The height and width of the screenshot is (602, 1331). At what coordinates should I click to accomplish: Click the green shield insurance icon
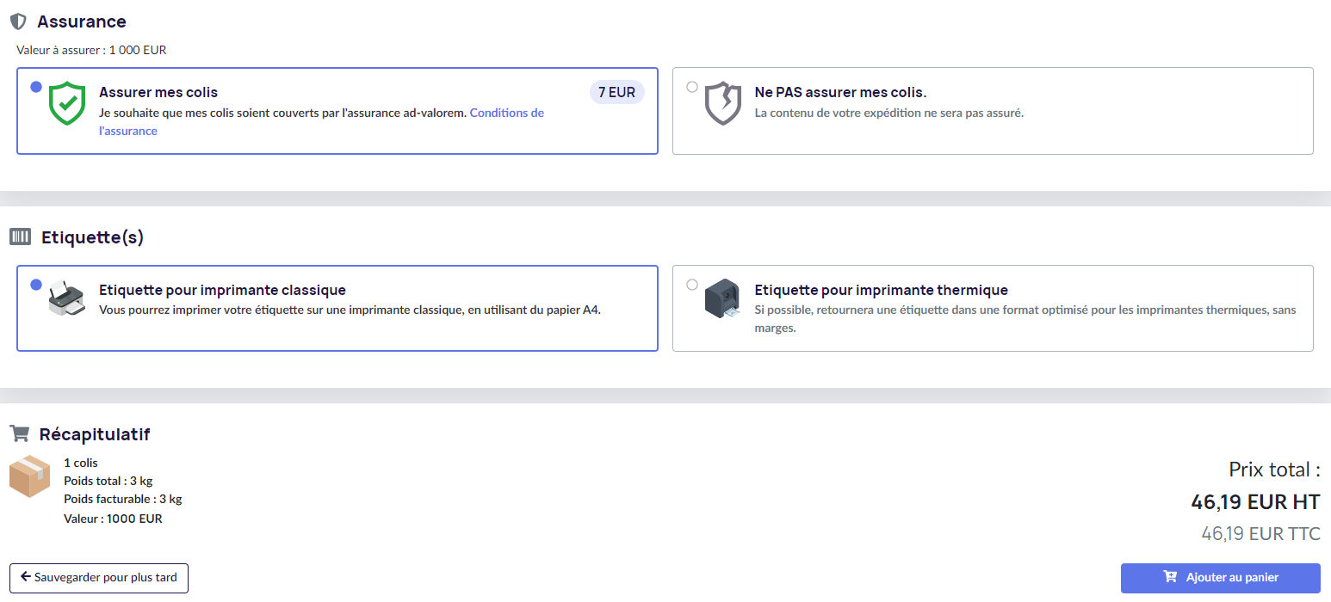click(x=66, y=104)
